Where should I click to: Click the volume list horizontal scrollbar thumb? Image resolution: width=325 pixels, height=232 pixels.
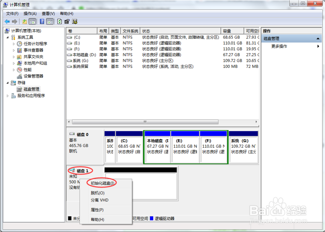click(145, 122)
